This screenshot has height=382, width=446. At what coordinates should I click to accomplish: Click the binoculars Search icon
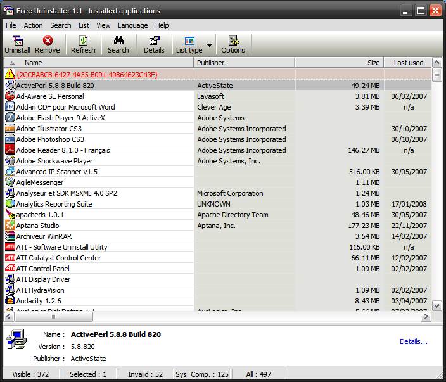pos(118,41)
